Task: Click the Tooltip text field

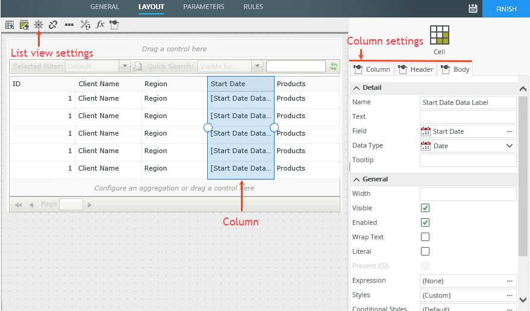Action: click(468, 160)
